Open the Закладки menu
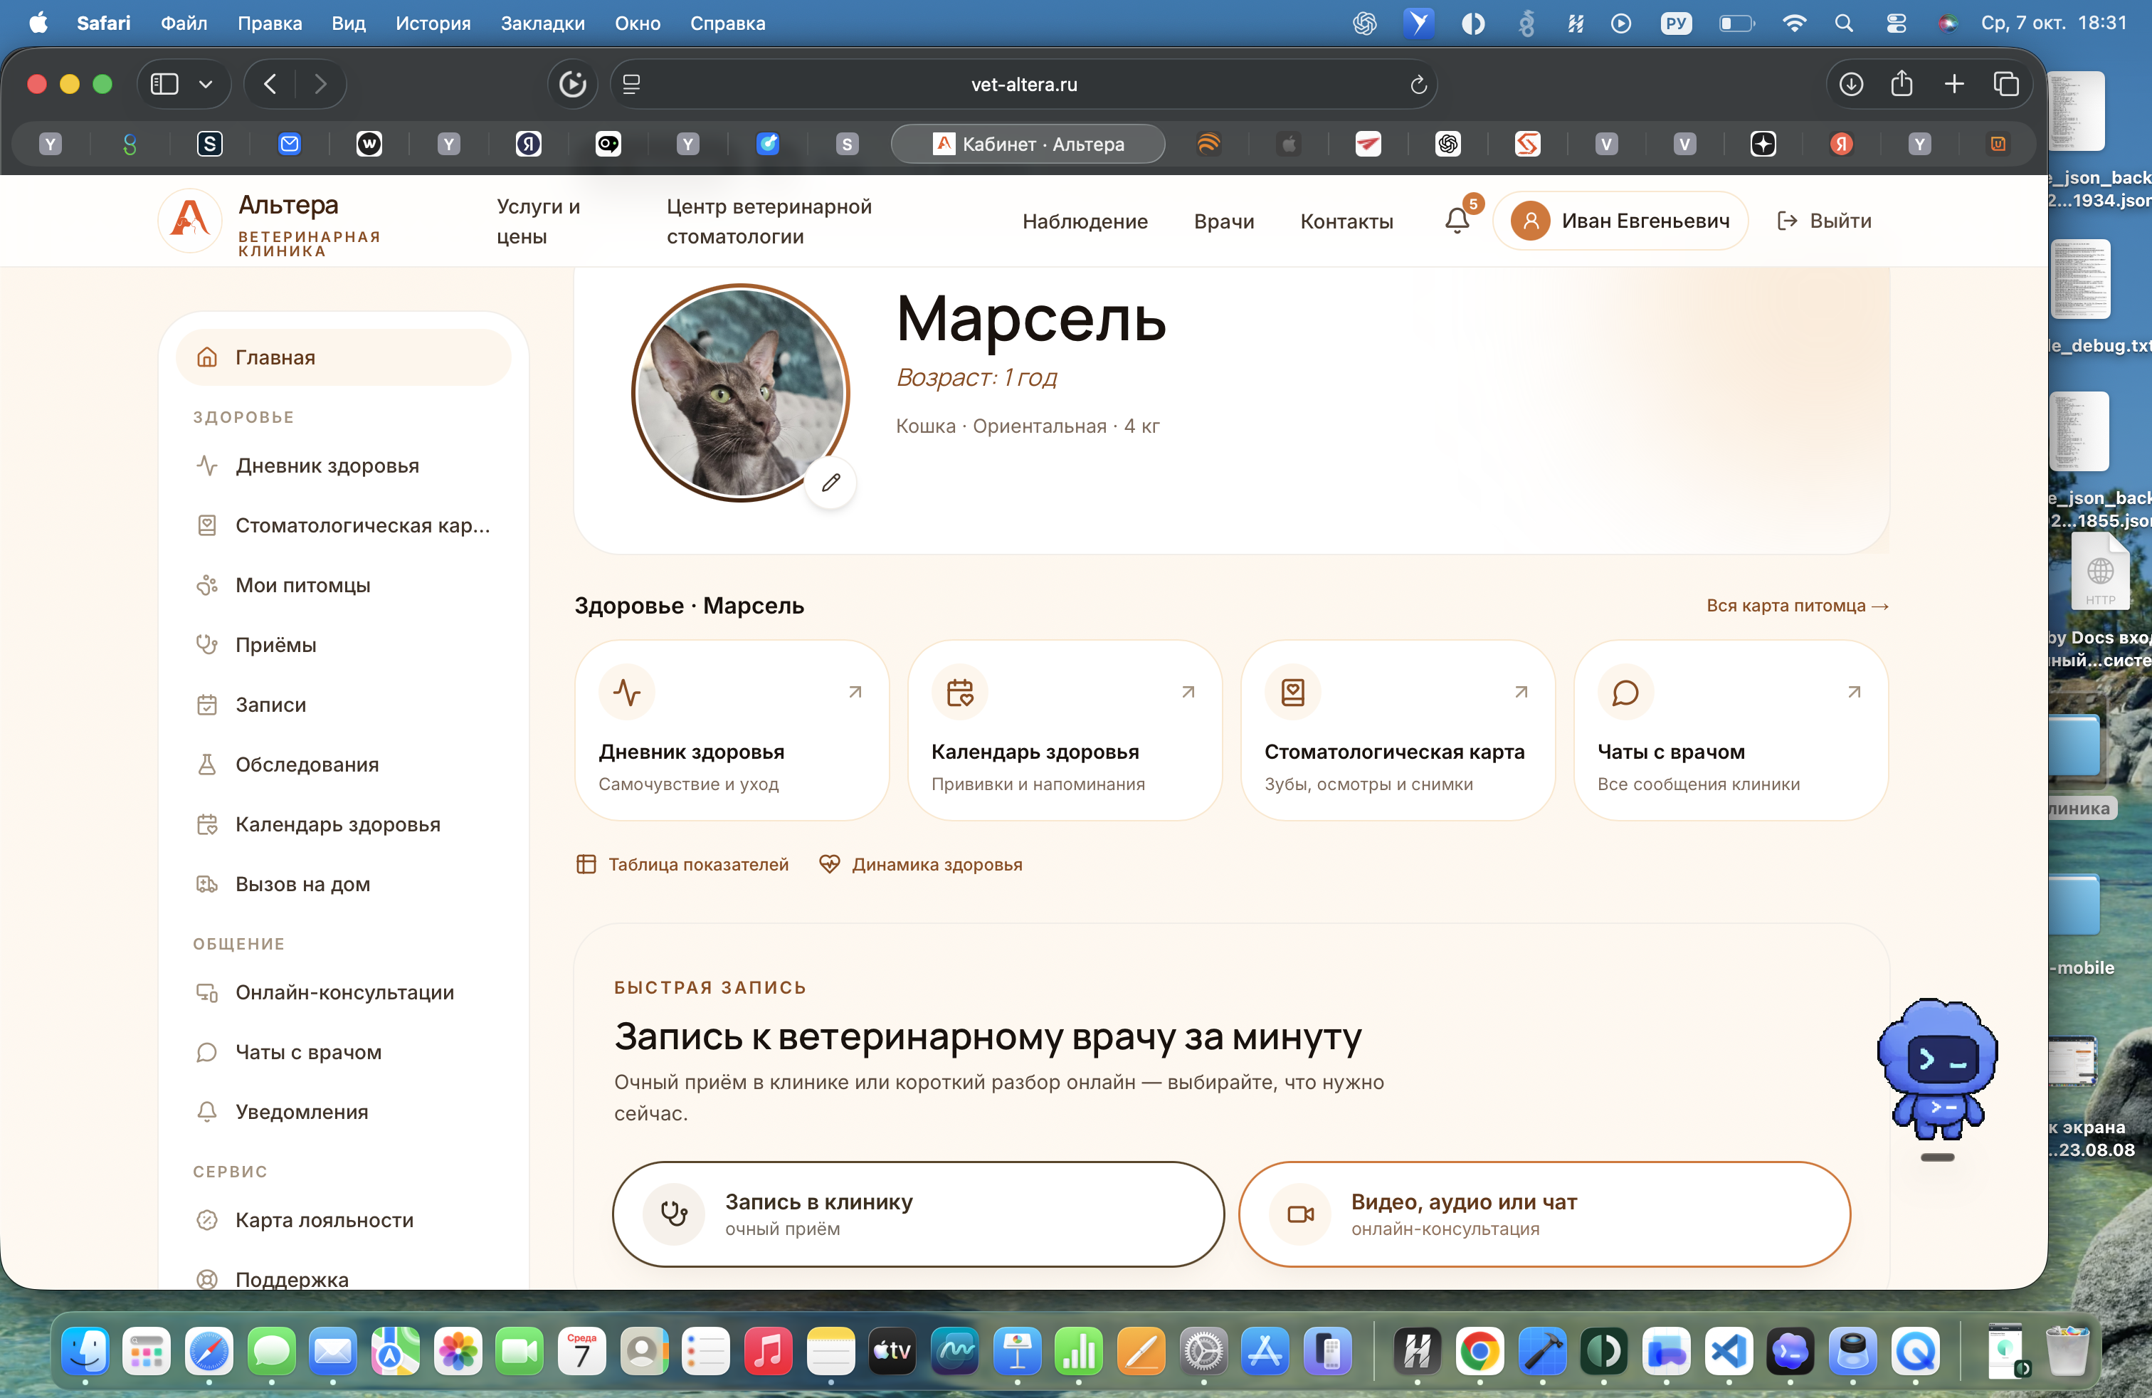The width and height of the screenshot is (2152, 1398). 542,23
